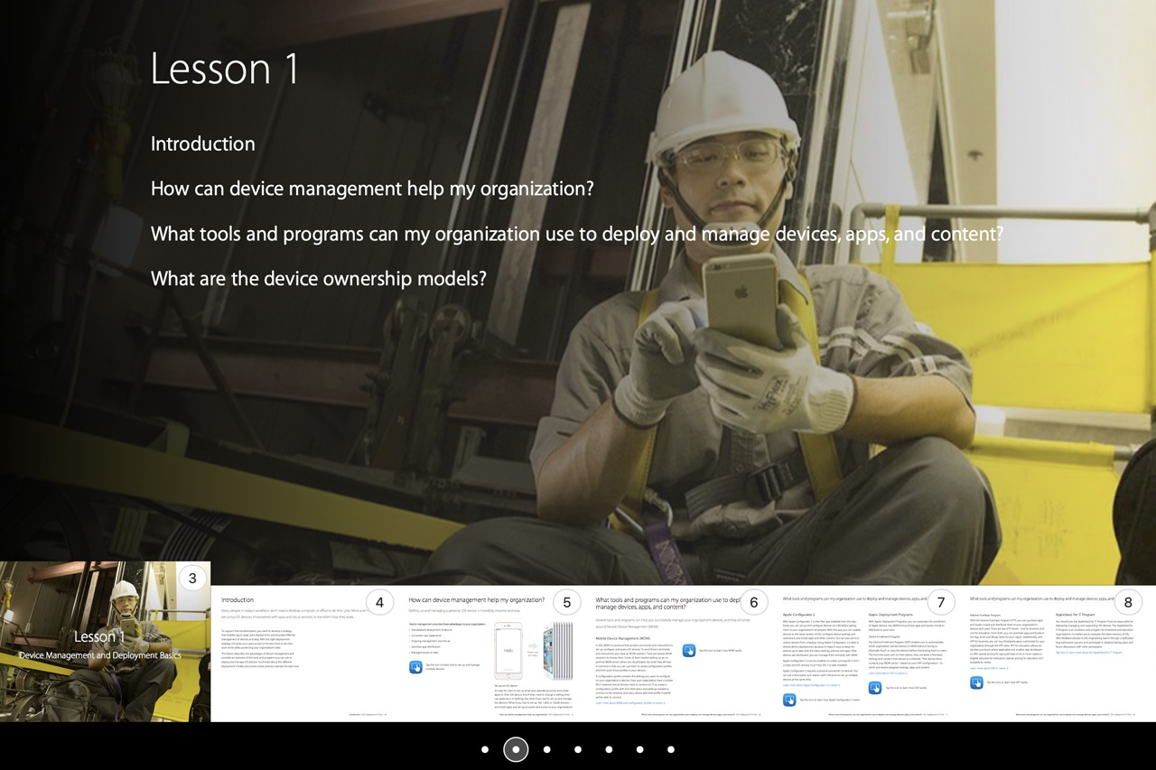Click the blue tap icon on page 4 thumbnail
1156x770 pixels.
tap(415, 667)
